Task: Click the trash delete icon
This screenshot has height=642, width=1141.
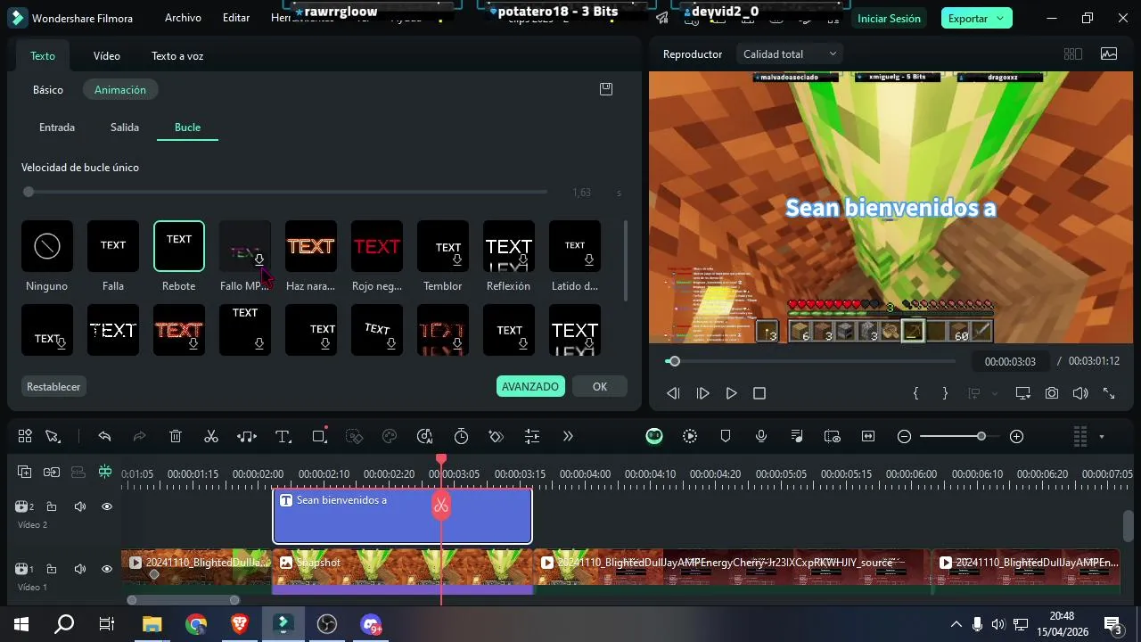Action: point(176,436)
